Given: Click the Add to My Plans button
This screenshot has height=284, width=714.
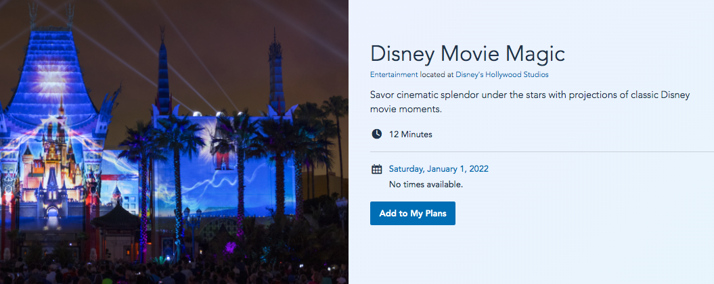Looking at the screenshot, I should (x=412, y=214).
